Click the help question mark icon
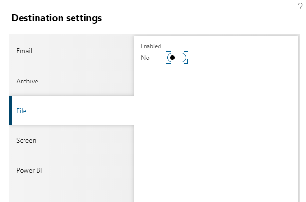306x202 pixels. tap(300, 7)
